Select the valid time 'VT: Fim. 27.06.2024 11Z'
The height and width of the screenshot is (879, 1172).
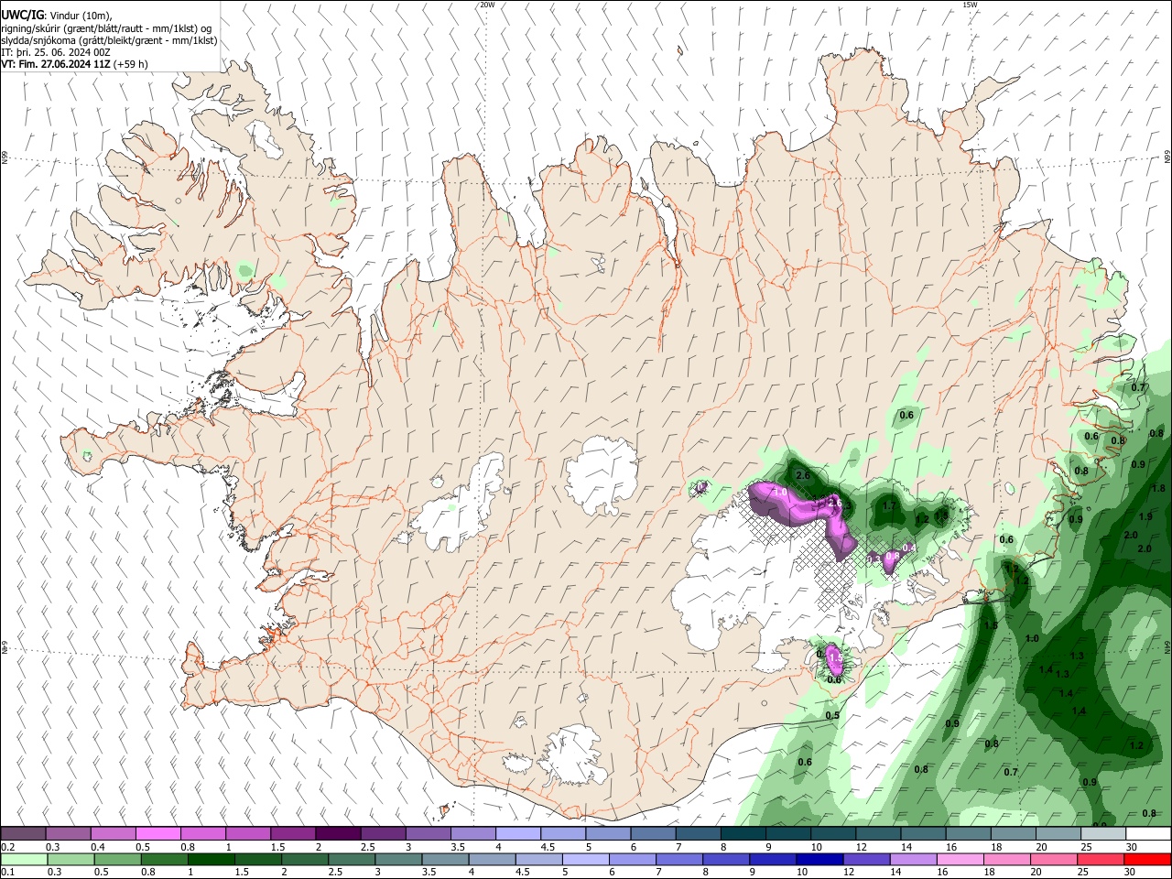point(56,64)
